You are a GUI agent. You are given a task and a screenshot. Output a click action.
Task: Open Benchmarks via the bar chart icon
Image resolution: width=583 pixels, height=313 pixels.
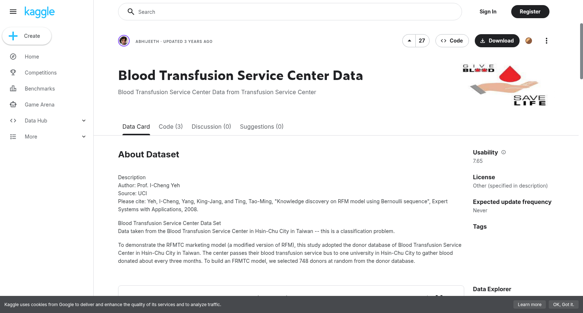coord(13,89)
